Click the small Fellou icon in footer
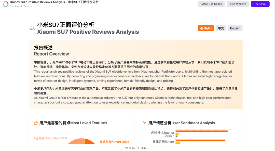Viewport: 275px width, 151px height. point(138,148)
